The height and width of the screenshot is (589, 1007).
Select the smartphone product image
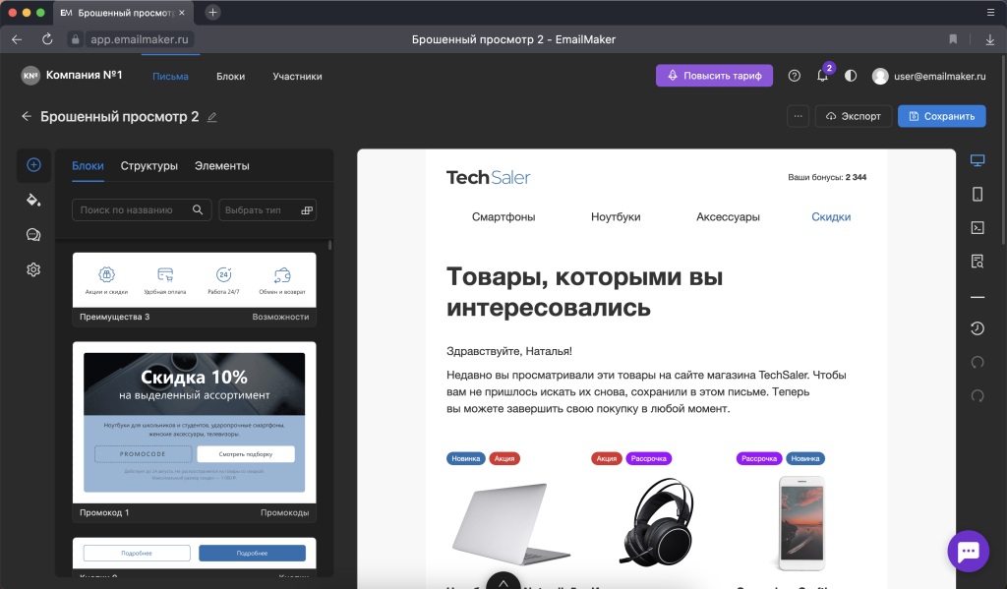point(801,523)
